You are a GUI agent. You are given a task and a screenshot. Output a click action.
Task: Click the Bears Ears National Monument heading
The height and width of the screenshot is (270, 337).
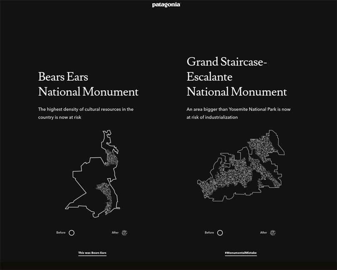88,84
